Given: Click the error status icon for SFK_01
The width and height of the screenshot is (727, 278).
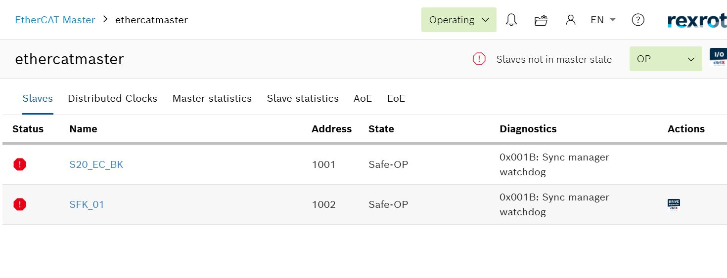Looking at the screenshot, I should (x=20, y=204).
